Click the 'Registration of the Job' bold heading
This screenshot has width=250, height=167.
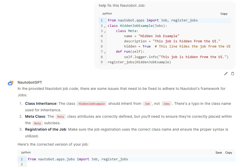tap(46, 129)
